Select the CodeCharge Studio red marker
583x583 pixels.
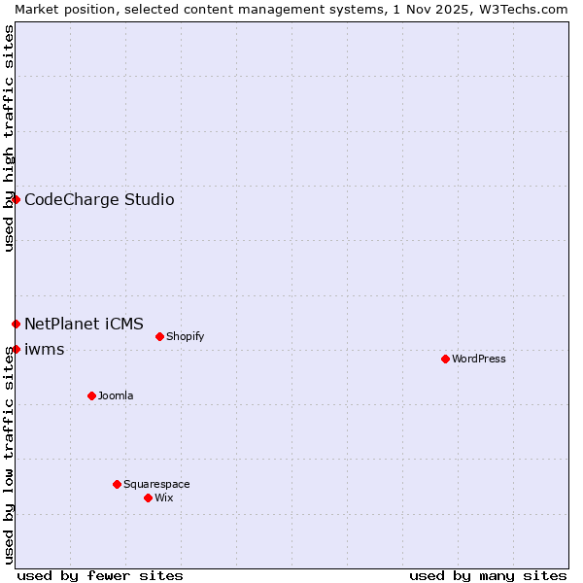(16, 199)
